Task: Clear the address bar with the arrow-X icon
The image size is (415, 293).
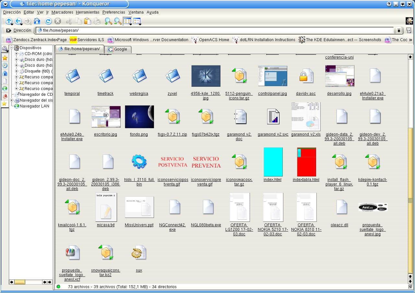Action: click(8, 30)
